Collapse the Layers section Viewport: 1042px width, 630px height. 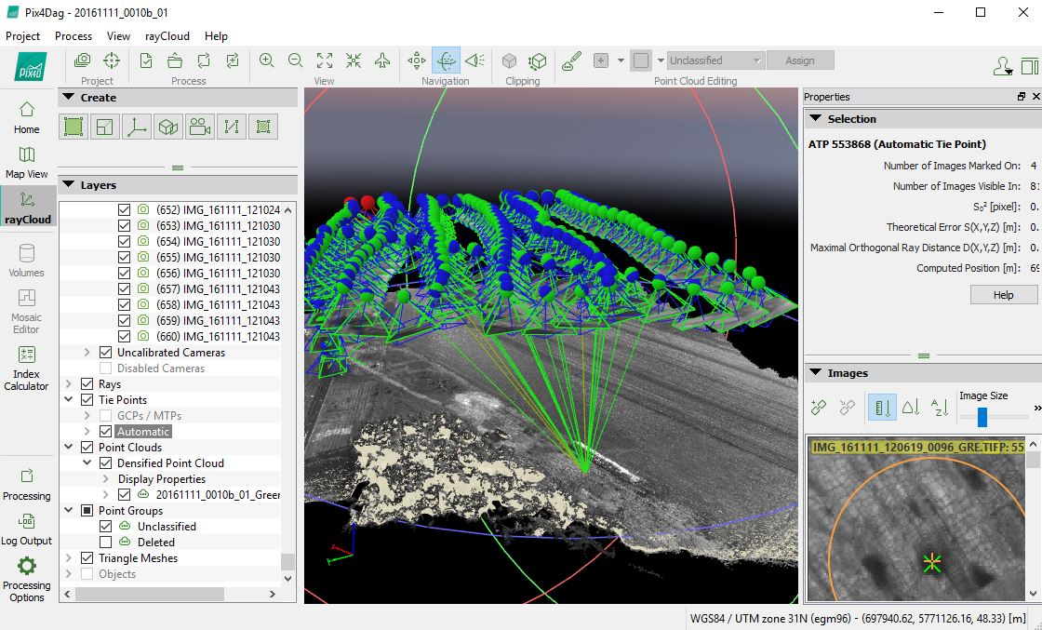click(x=69, y=185)
